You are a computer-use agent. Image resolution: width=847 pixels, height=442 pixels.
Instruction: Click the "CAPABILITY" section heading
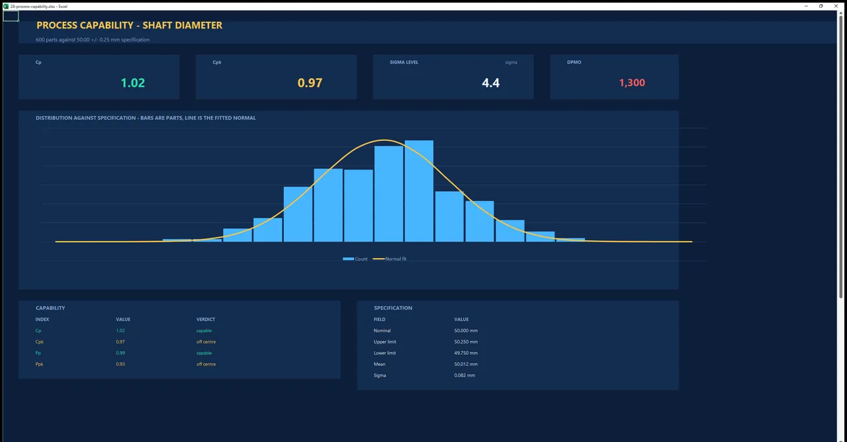(x=50, y=308)
